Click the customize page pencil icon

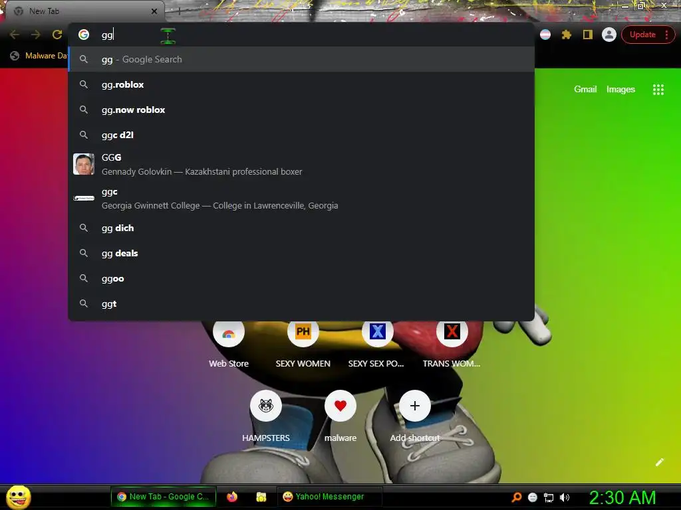(659, 462)
